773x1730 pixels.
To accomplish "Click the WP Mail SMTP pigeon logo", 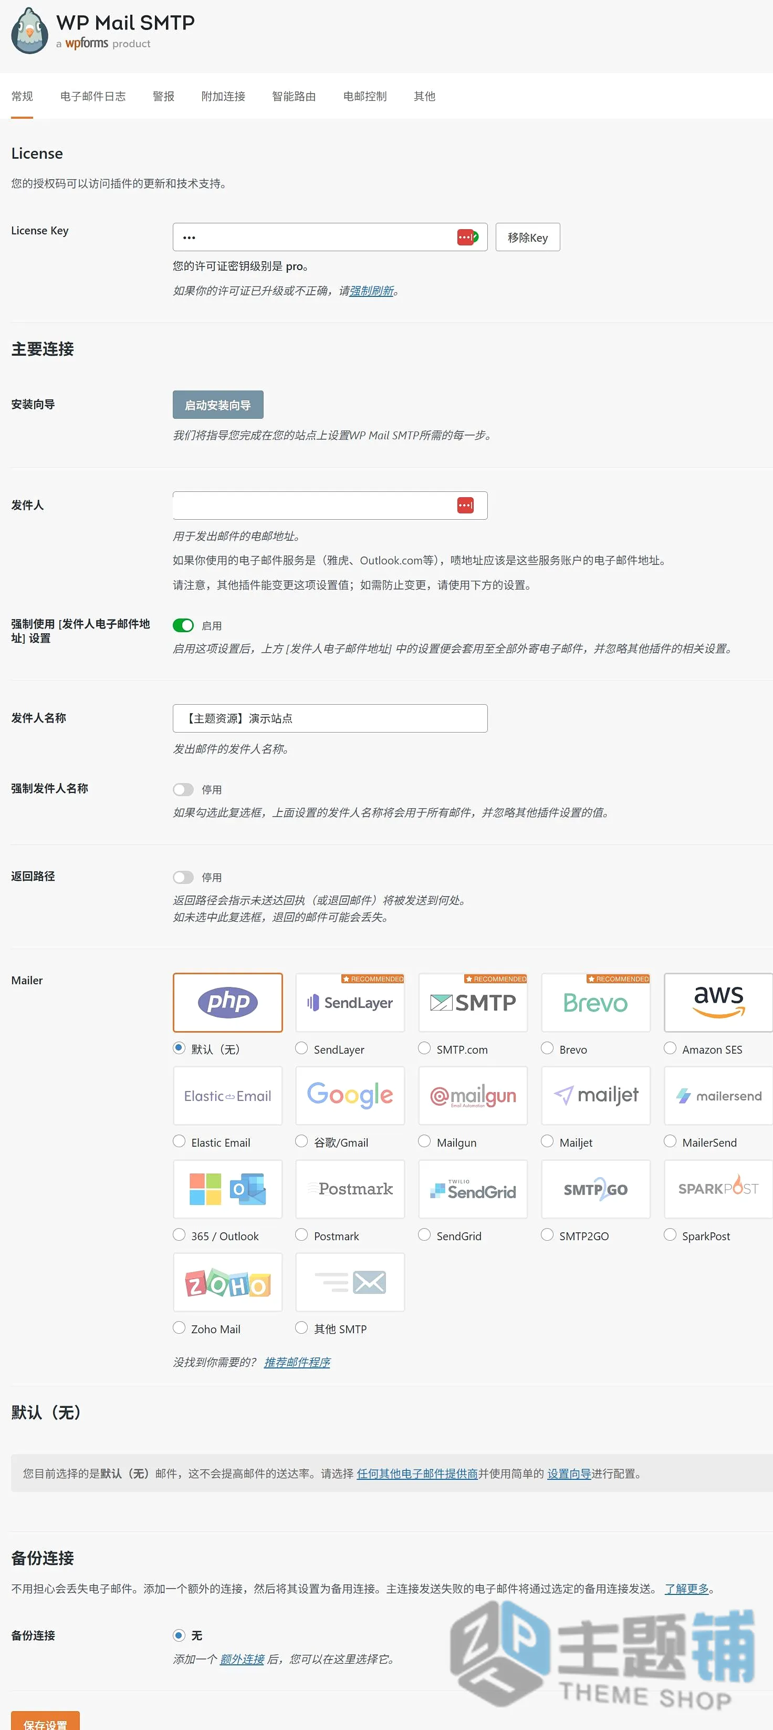I will tap(29, 31).
